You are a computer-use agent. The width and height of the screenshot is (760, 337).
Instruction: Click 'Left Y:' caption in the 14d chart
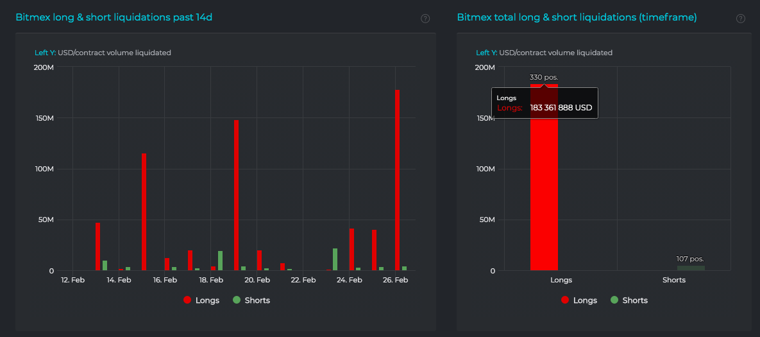(45, 53)
